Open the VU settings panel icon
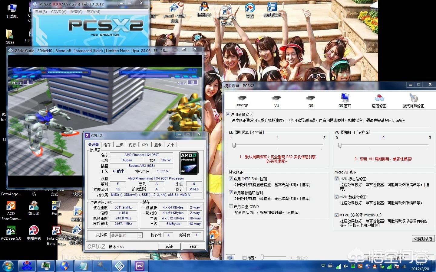This screenshot has height=272, width=436. click(276, 99)
